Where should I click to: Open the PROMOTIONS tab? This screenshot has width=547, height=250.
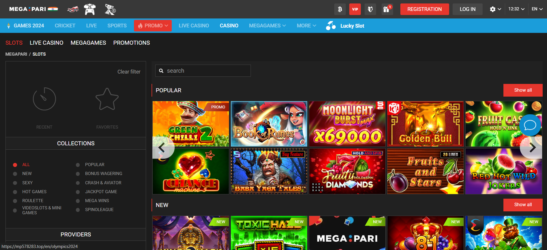click(x=131, y=43)
